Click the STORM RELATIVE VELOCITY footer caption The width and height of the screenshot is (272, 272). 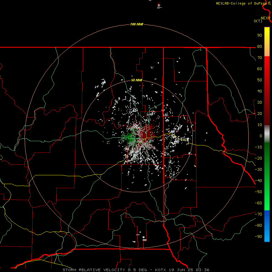pos(136,270)
